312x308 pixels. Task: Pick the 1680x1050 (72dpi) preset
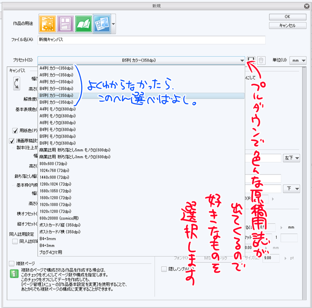pos(141,191)
